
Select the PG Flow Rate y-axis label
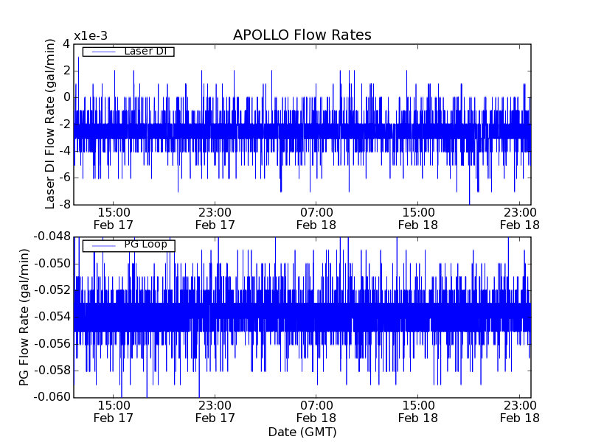click(x=24, y=317)
